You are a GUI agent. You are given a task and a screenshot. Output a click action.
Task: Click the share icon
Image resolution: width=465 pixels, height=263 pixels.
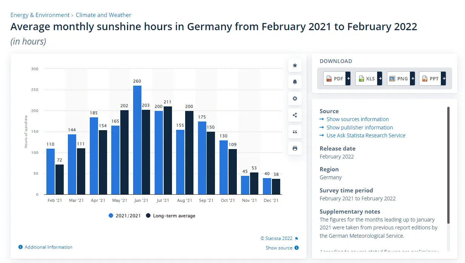(x=295, y=115)
